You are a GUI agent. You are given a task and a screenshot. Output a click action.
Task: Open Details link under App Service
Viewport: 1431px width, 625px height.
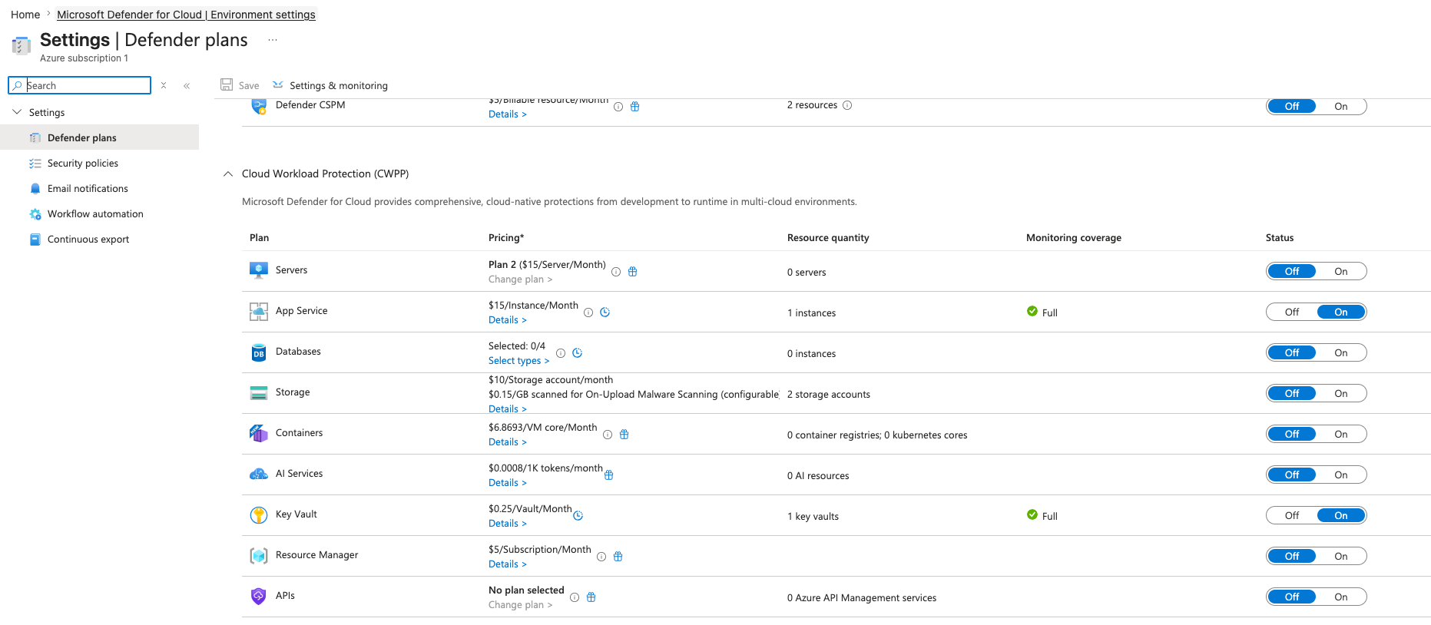(x=507, y=320)
